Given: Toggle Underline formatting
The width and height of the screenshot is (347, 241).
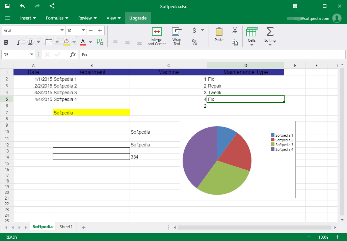Looking at the screenshot, I should [30, 42].
